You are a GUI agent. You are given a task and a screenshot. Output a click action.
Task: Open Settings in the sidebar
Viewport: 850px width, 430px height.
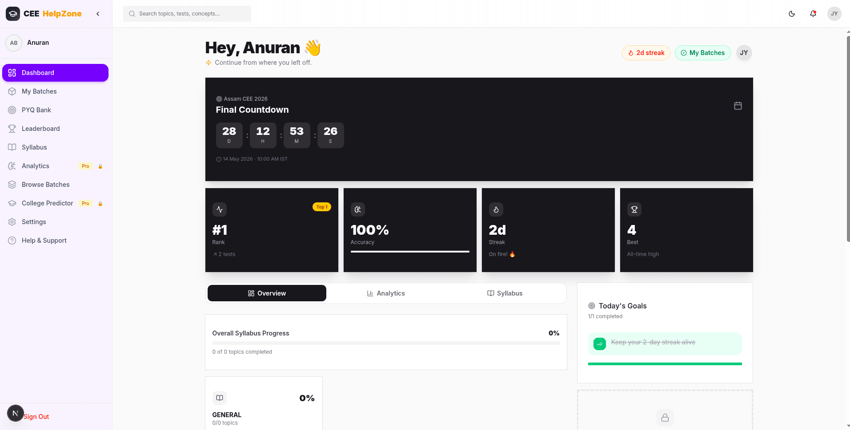coord(55,222)
